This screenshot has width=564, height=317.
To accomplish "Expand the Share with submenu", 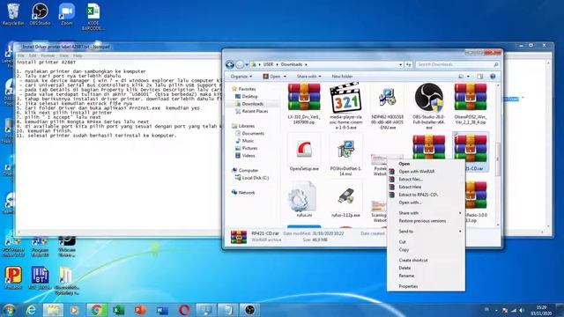I will tap(426, 213).
